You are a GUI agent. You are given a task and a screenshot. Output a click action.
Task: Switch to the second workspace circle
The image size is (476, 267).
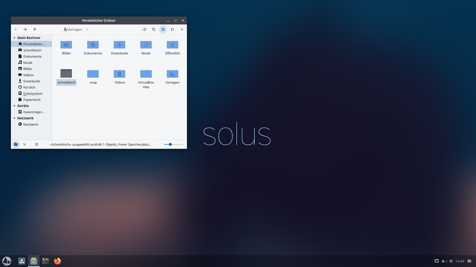[x=446, y=261]
